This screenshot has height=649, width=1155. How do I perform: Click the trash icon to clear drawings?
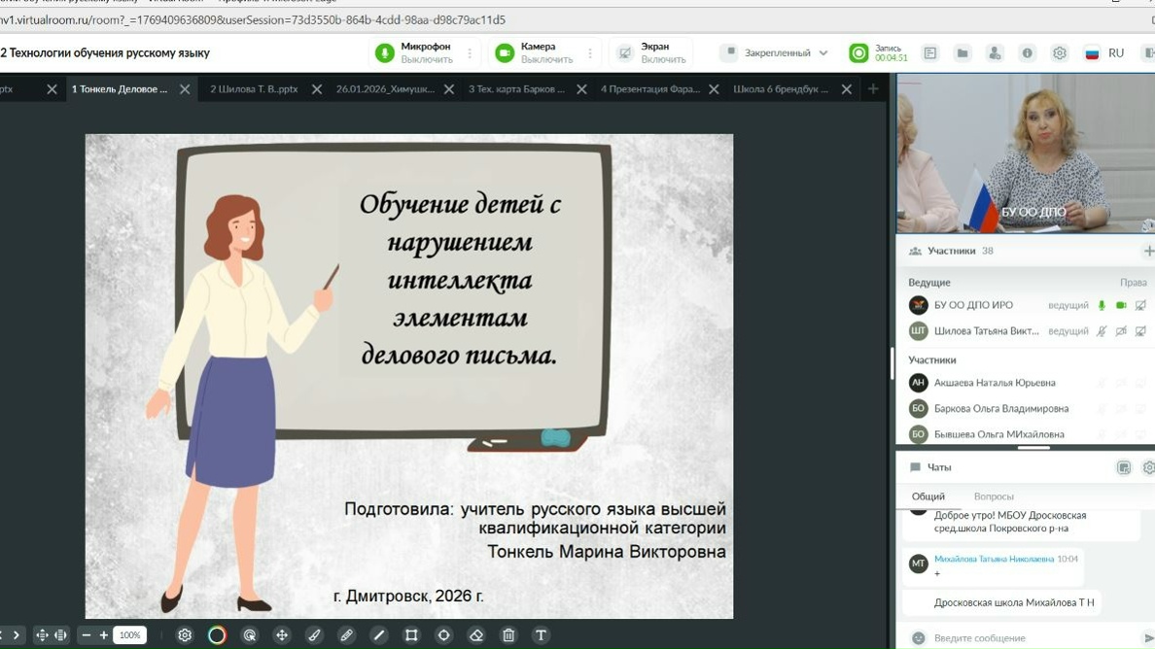(508, 635)
